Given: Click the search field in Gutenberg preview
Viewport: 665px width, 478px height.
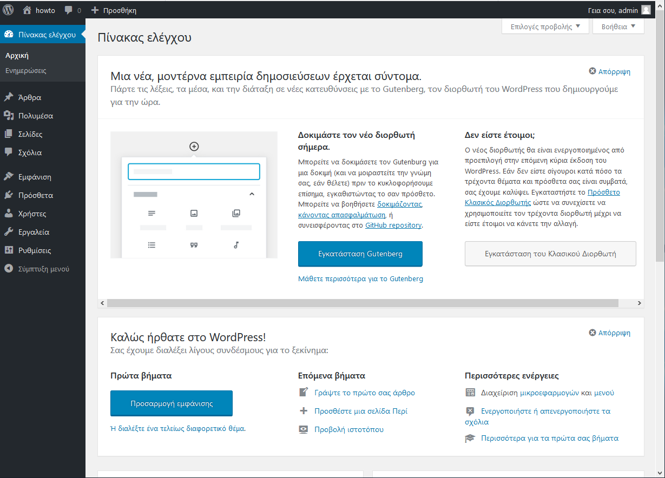Looking at the screenshot, I should tap(194, 171).
